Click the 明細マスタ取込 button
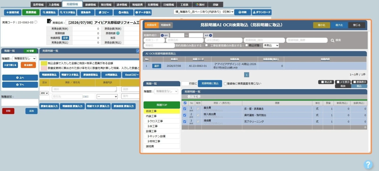 click(x=70, y=75)
